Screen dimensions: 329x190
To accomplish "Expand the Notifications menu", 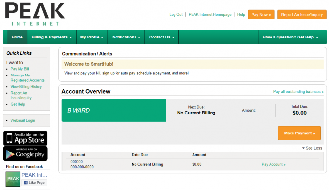I will pos(126,37).
